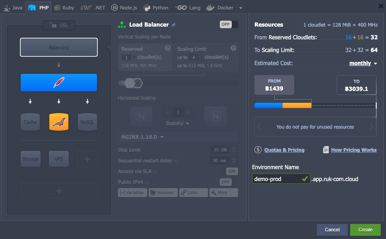
Task: Show next pricing hint with right chevron
Action: (x=372, y=127)
